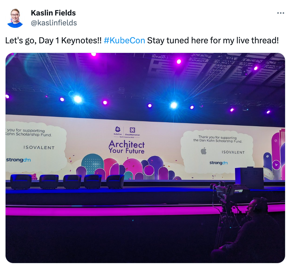
Task: Click the podium on the stage
Action: (x=249, y=178)
